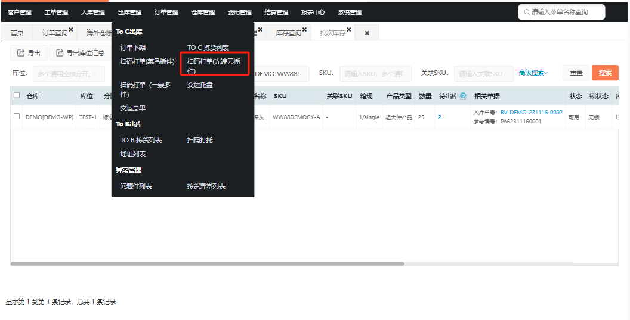This screenshot has height=320, width=630.
Task: Select 扫码打托 menu entry
Action: (x=200, y=140)
